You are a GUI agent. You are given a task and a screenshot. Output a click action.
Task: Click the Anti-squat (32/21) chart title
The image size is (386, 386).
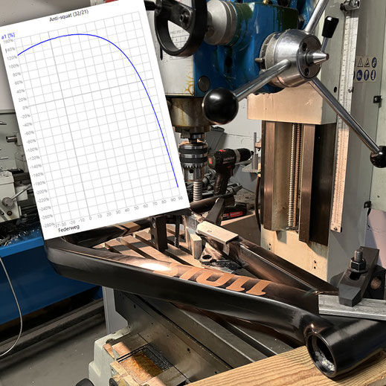click(x=68, y=16)
